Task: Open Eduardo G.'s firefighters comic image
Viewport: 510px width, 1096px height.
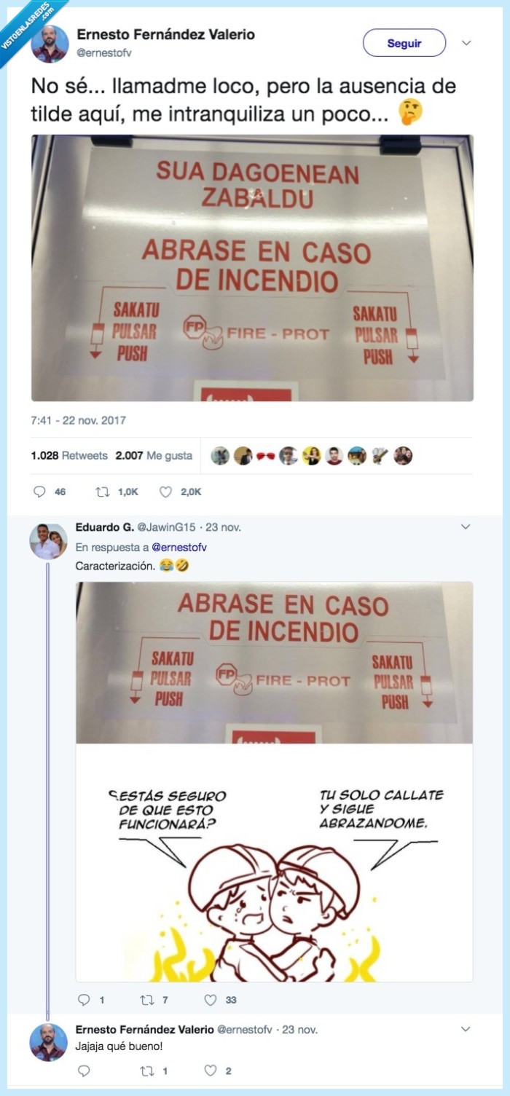Action: (x=274, y=781)
